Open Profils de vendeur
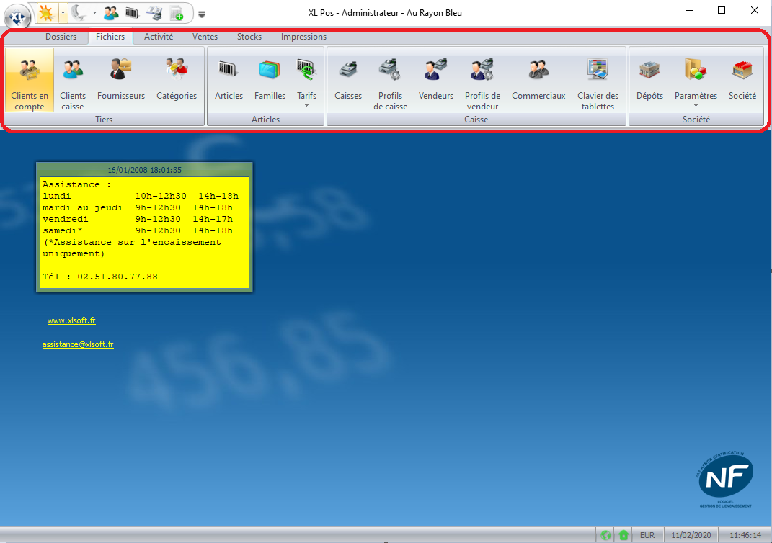The image size is (772, 543). pos(482,81)
